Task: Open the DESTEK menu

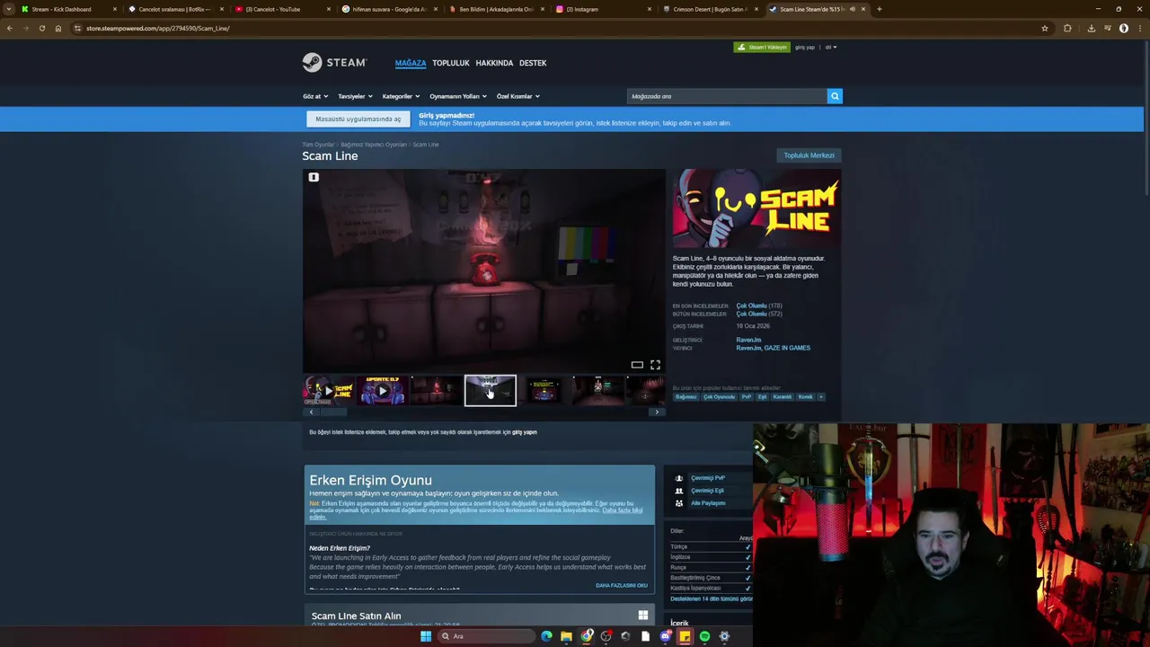Action: 533,63
